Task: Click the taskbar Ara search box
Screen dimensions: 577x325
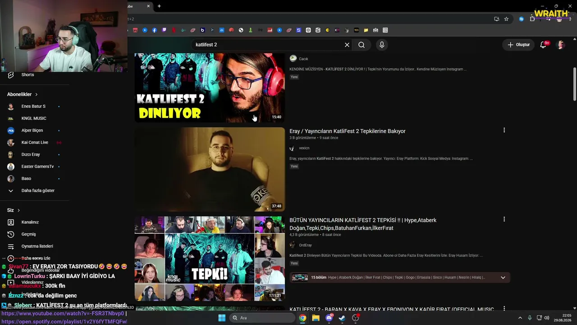Action: pyautogui.click(x=262, y=318)
